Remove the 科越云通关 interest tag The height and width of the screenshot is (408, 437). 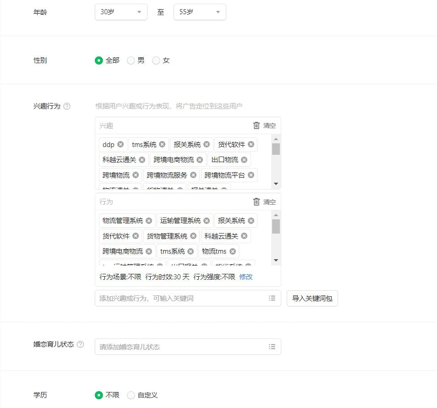pyautogui.click(x=142, y=160)
